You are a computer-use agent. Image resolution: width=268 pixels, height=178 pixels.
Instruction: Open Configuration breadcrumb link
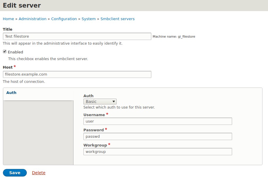click(x=64, y=19)
